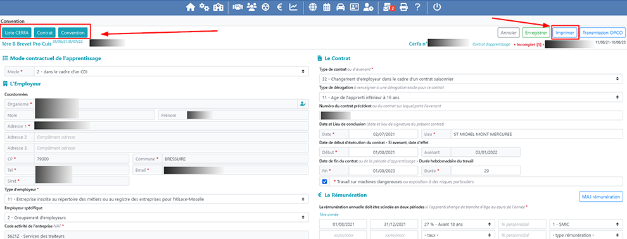Click the power logout icon
The image size is (627, 239).
click(436, 7)
